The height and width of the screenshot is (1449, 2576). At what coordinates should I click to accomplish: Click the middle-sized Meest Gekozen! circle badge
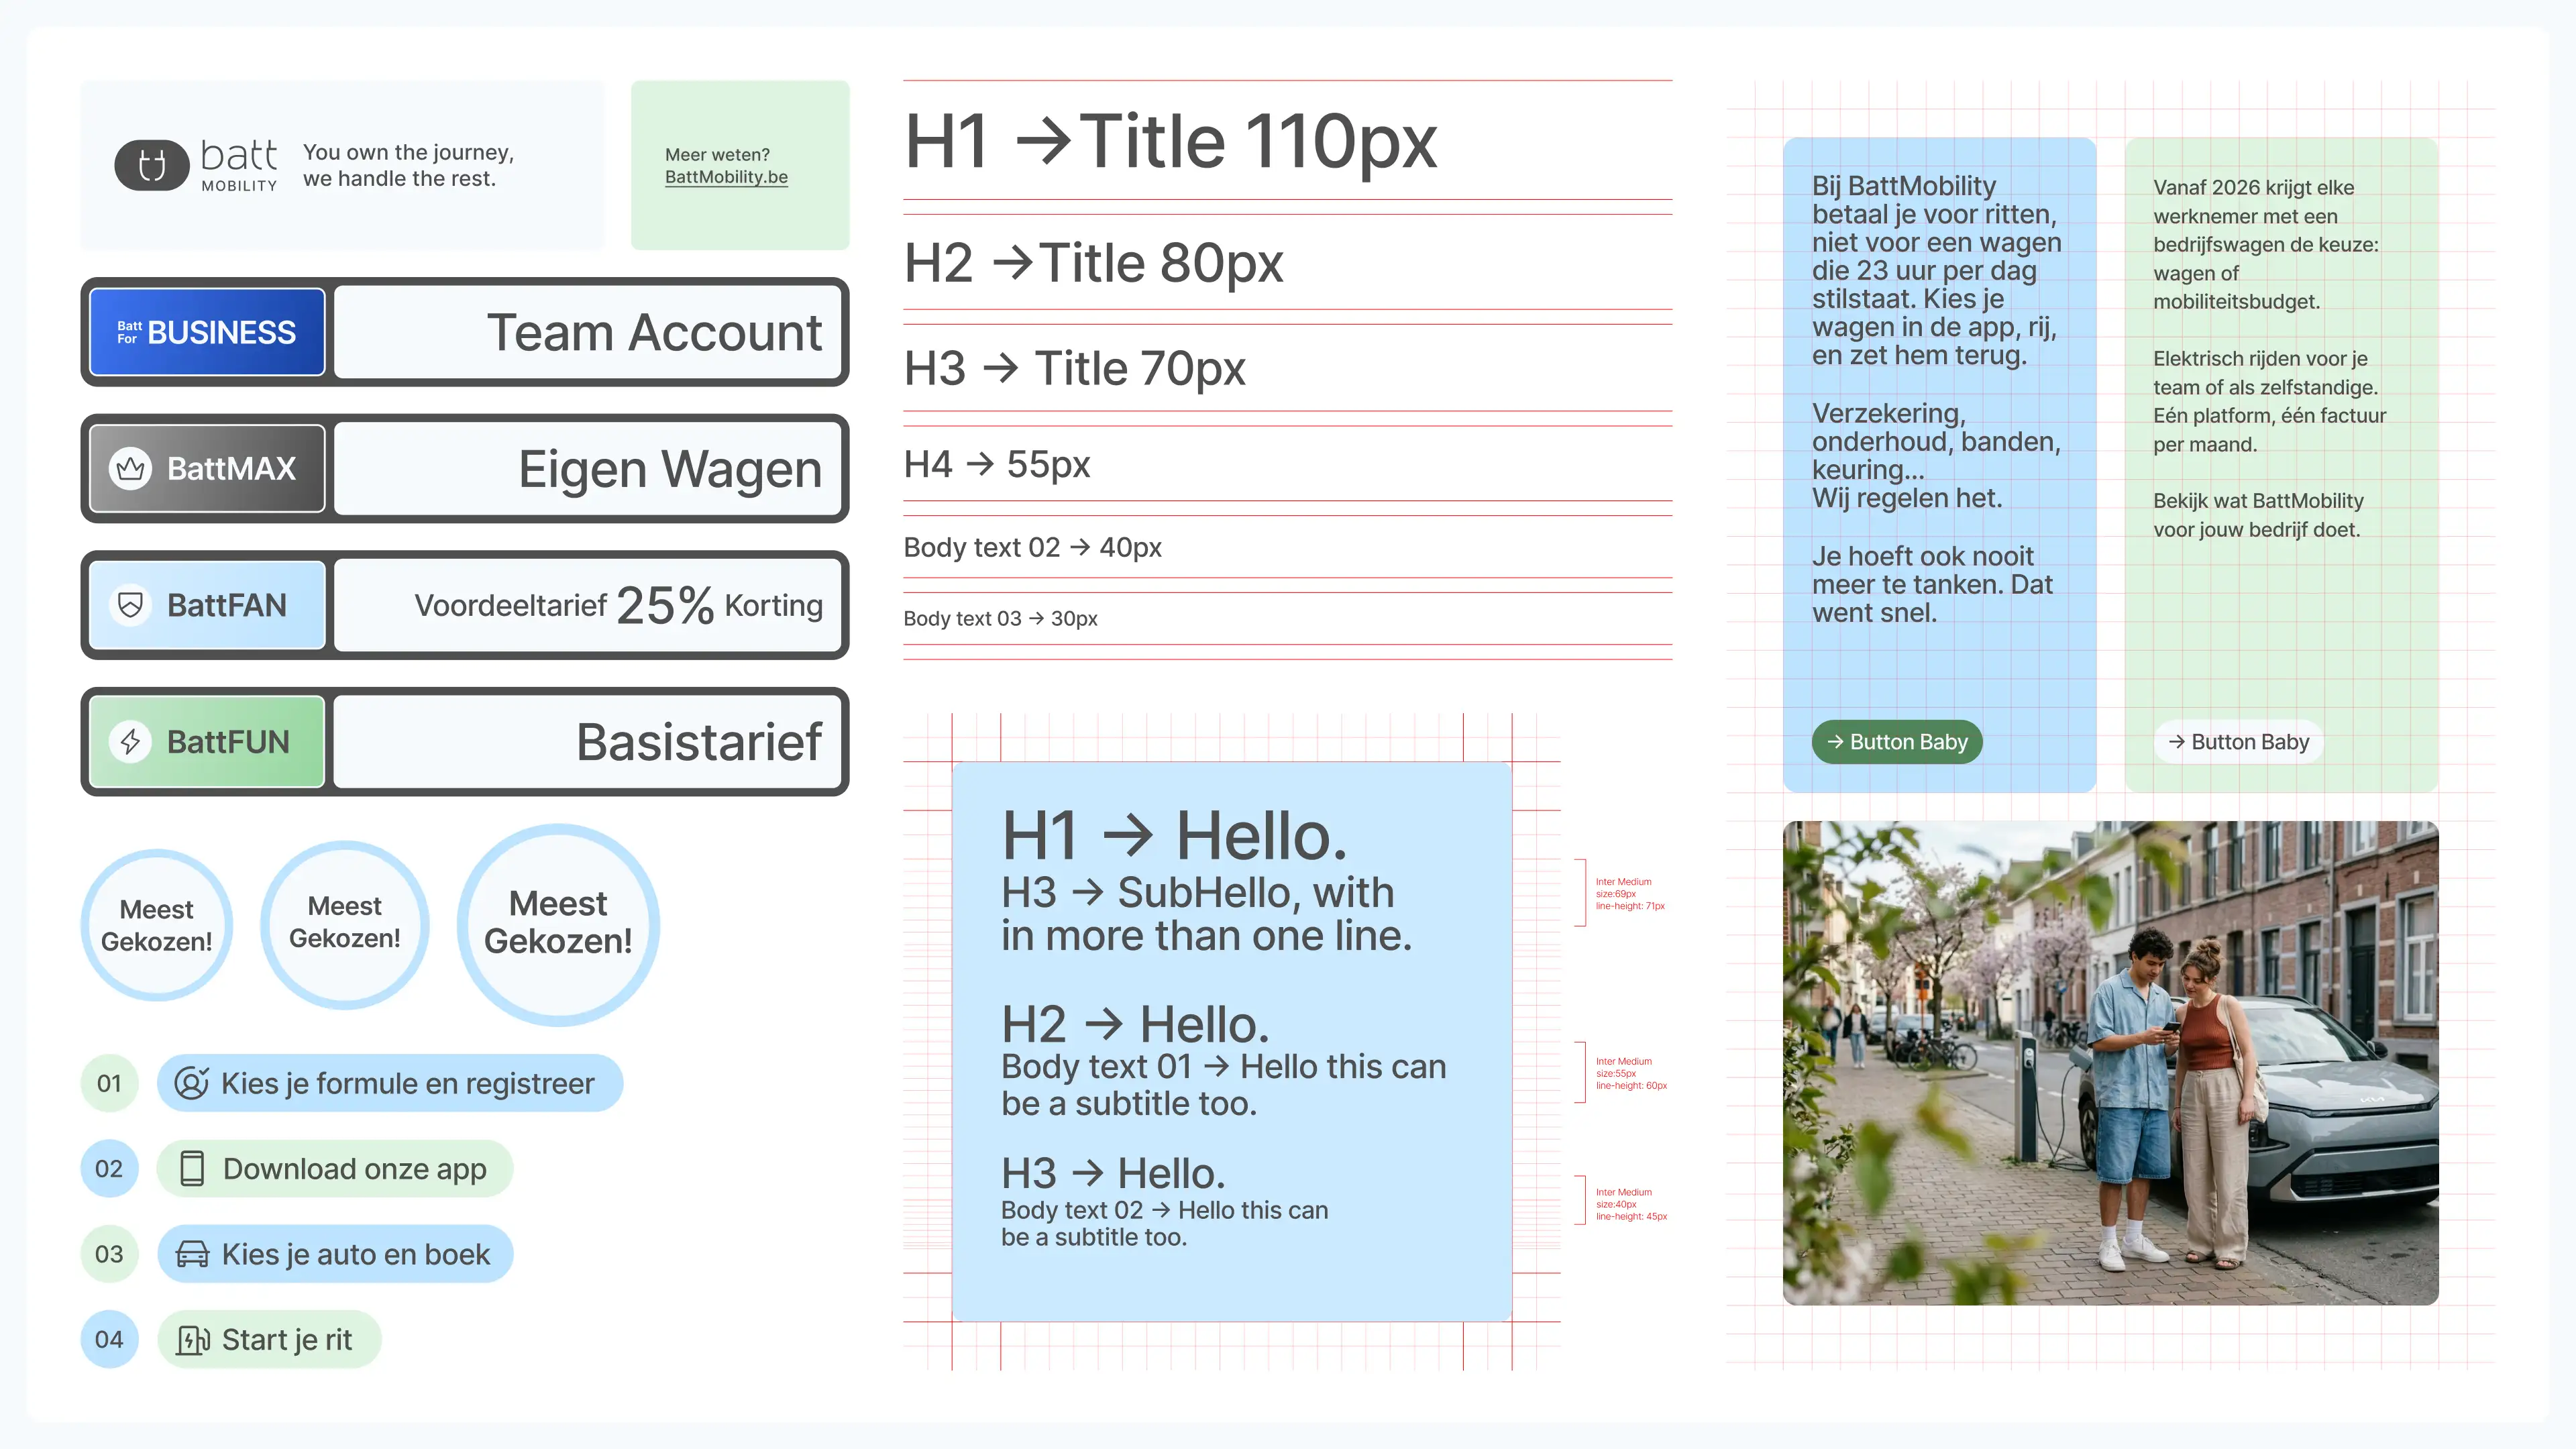[345, 924]
